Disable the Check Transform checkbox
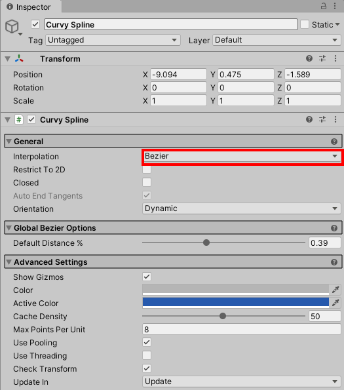The image size is (344, 390). pos(147,368)
